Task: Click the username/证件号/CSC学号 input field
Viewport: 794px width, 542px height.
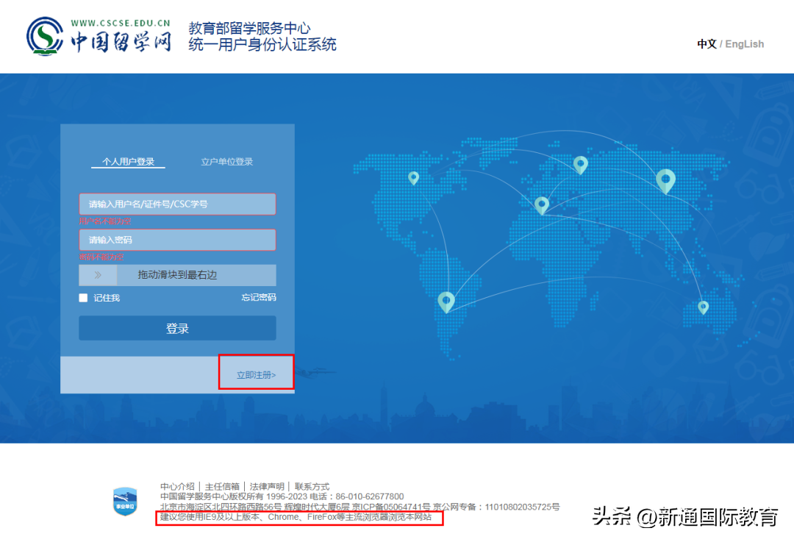Action: point(176,204)
